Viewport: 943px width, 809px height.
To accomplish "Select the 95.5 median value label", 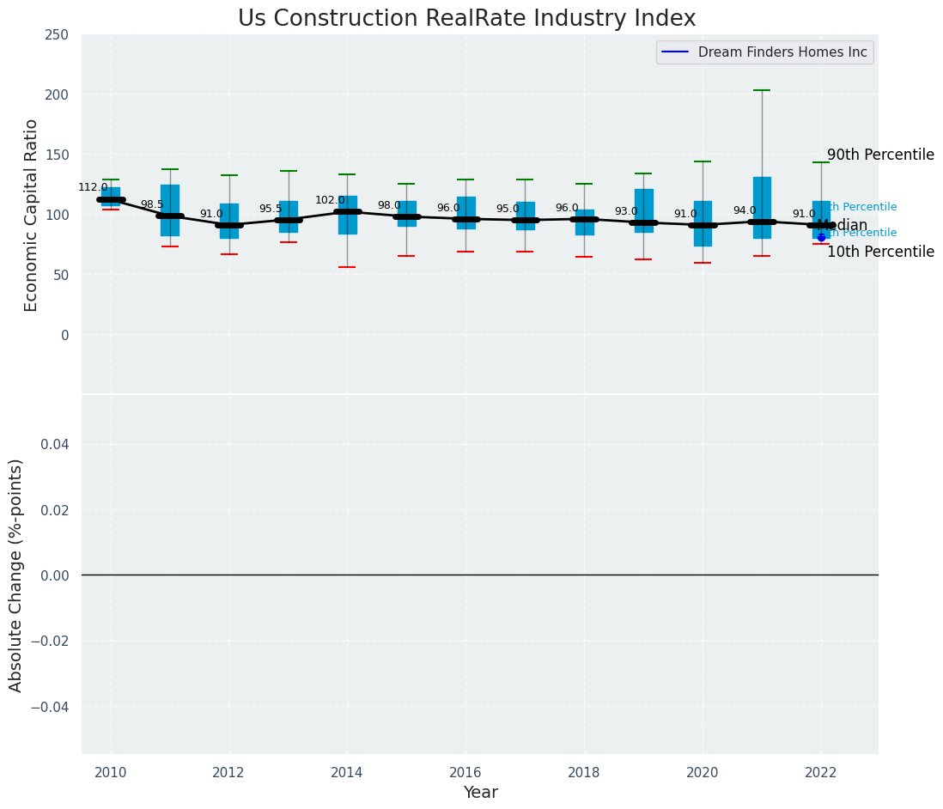I will pos(271,209).
